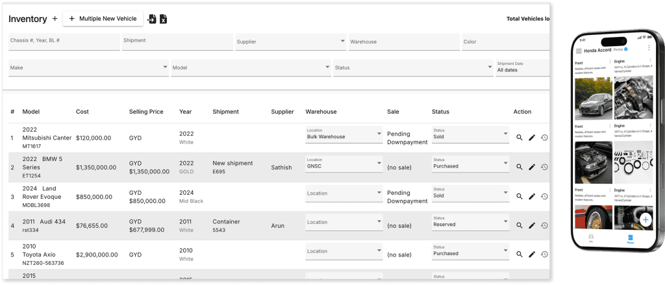Open the Model filter dropdown
Viewport: 665px width, 285px height.
coord(251,68)
